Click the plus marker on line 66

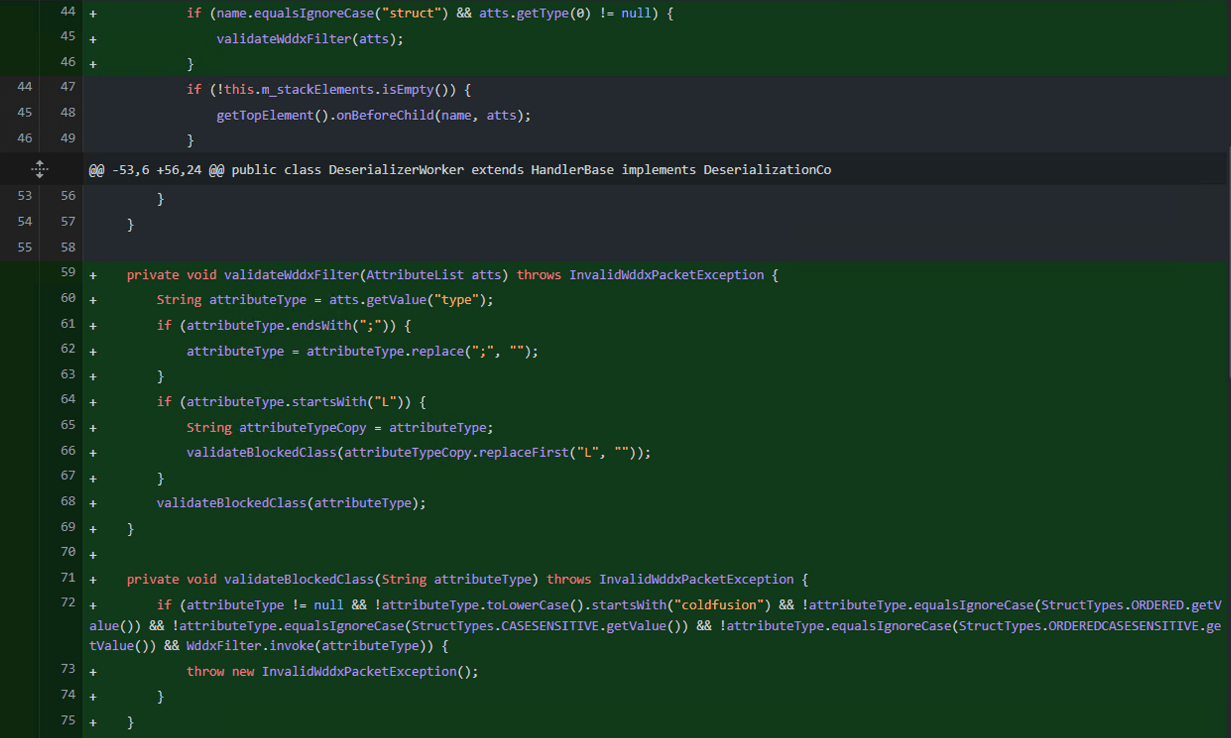tap(93, 453)
